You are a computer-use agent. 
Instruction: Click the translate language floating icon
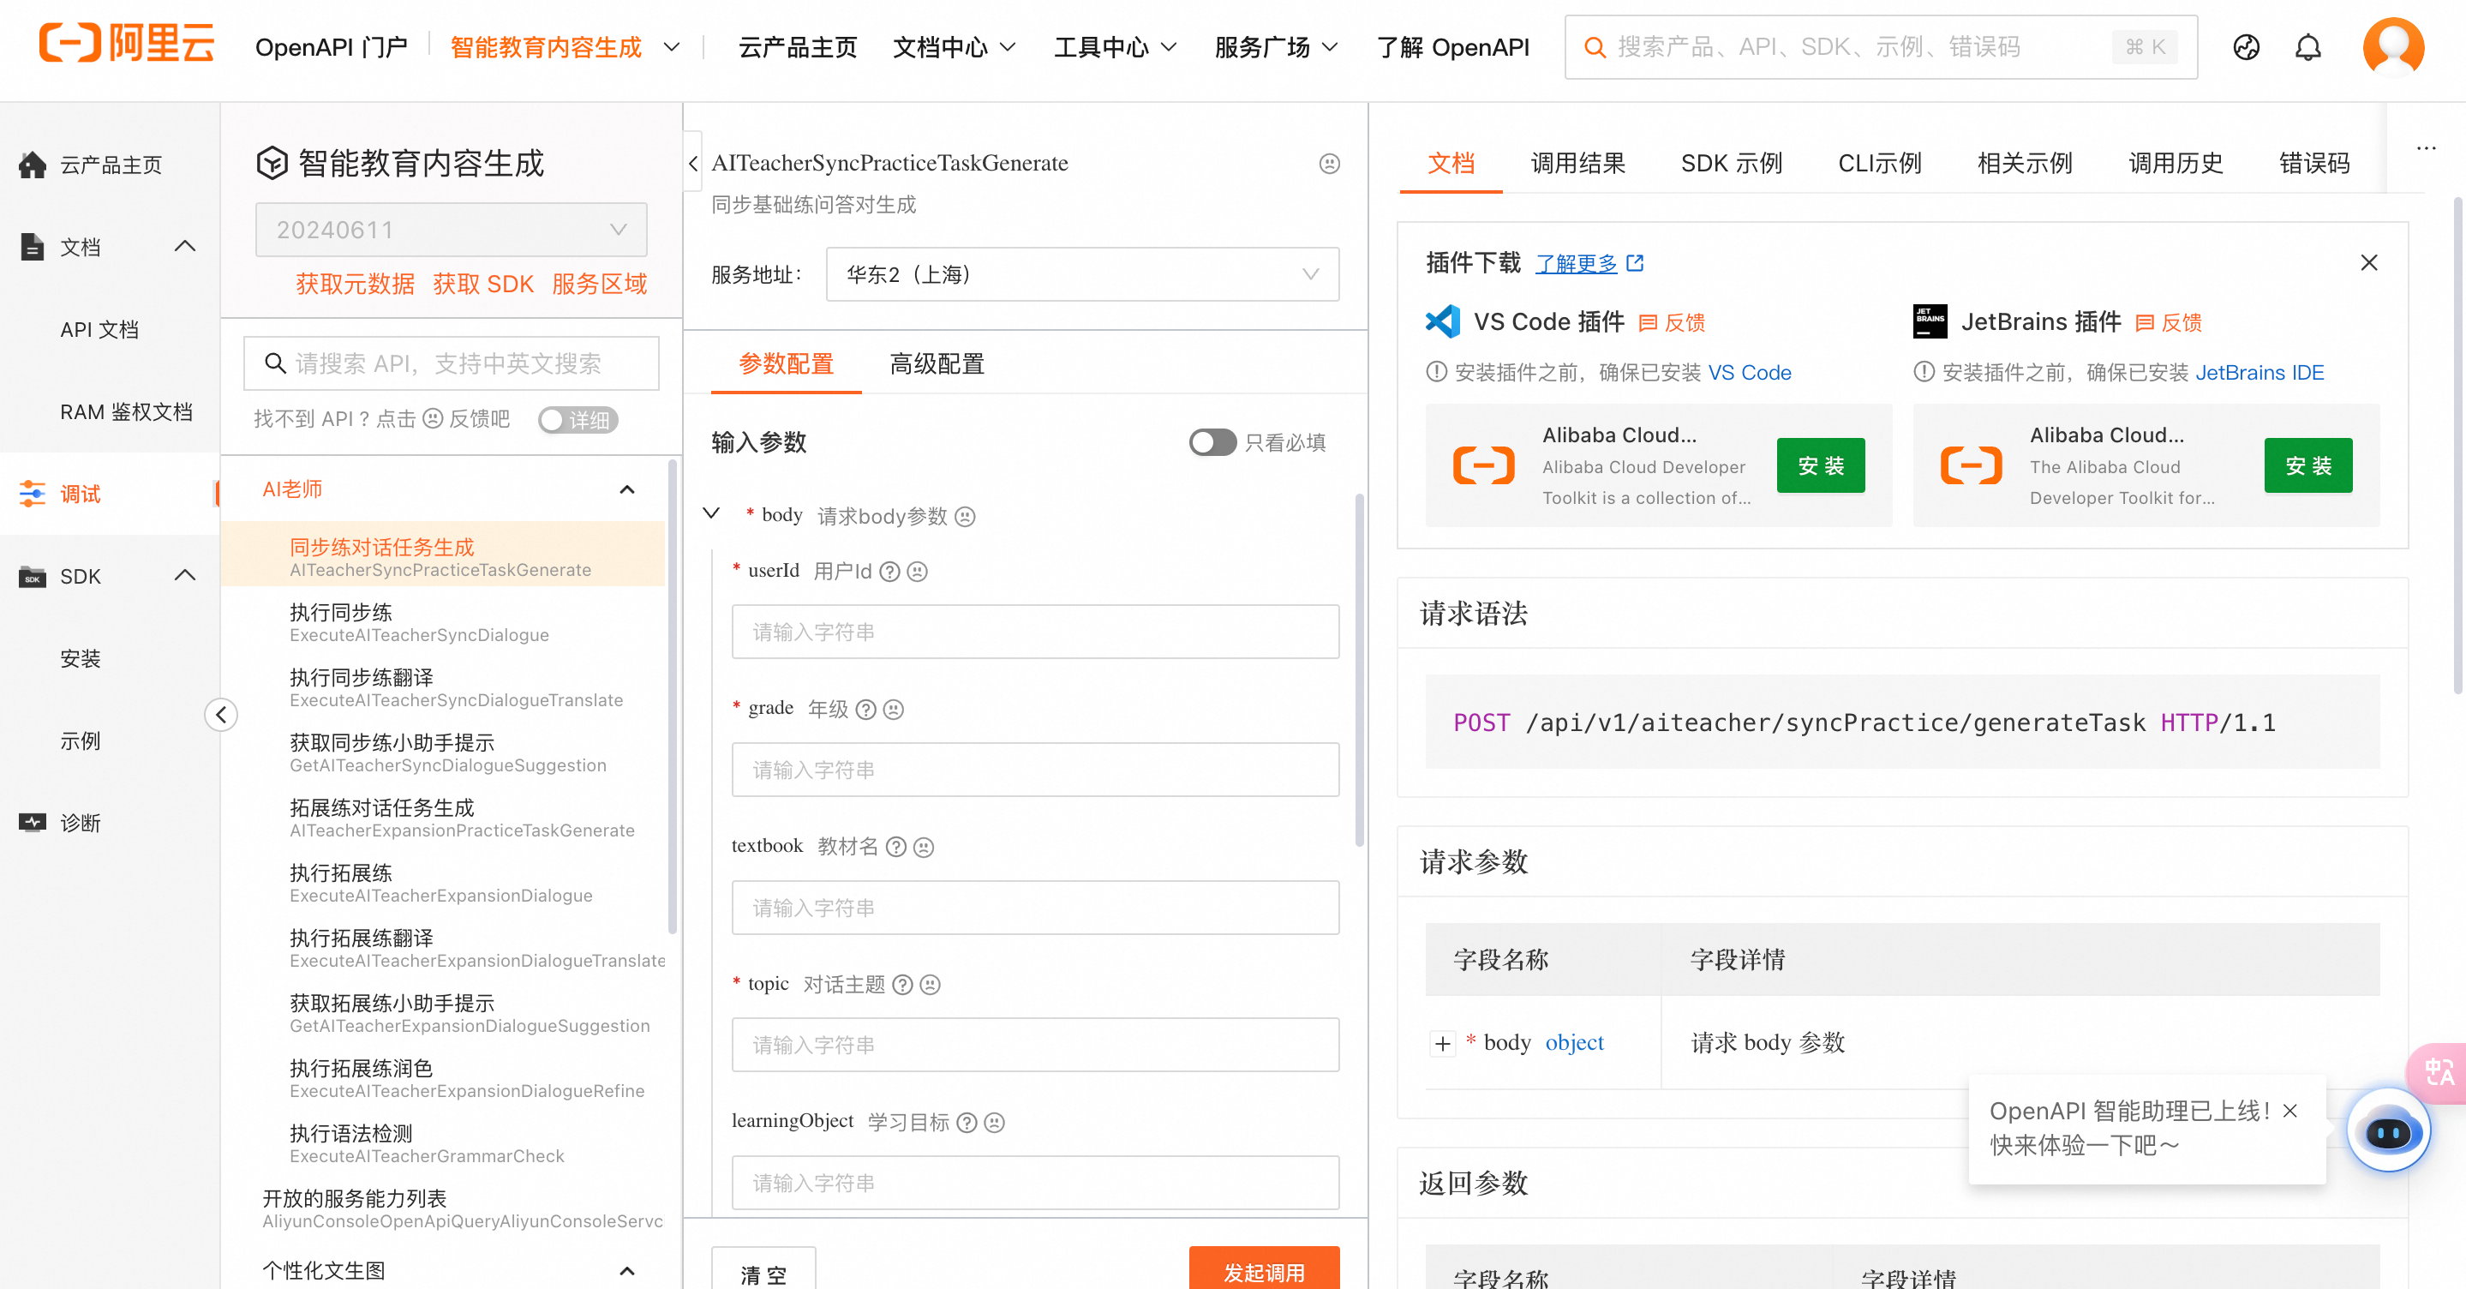[x=2439, y=1071]
